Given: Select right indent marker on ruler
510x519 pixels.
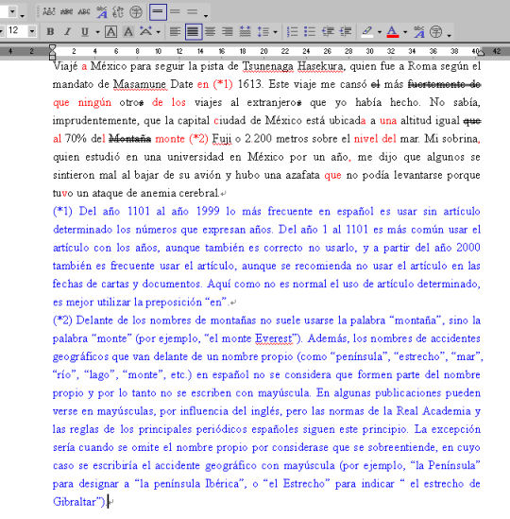Looking at the screenshot, I should coord(481,53).
